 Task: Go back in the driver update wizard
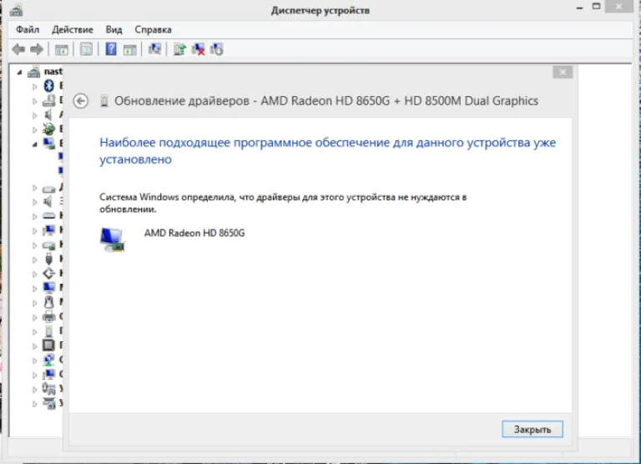coord(80,101)
